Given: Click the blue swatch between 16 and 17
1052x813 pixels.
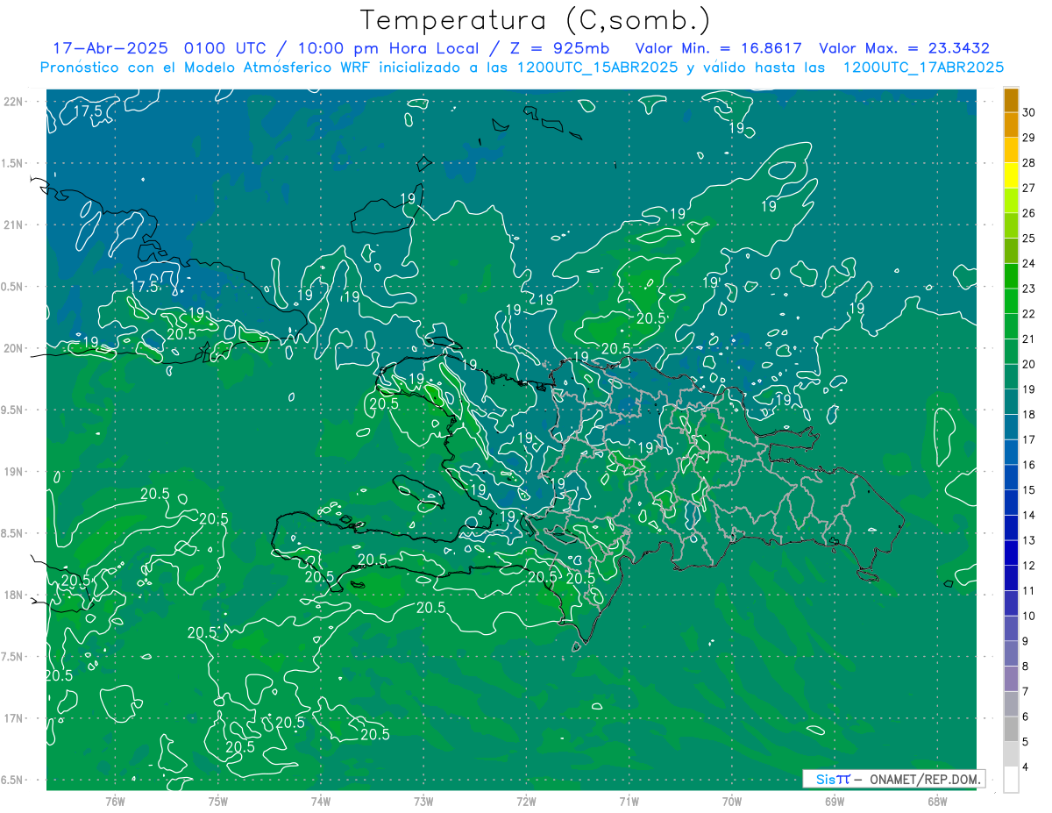Looking at the screenshot, I should [1011, 453].
